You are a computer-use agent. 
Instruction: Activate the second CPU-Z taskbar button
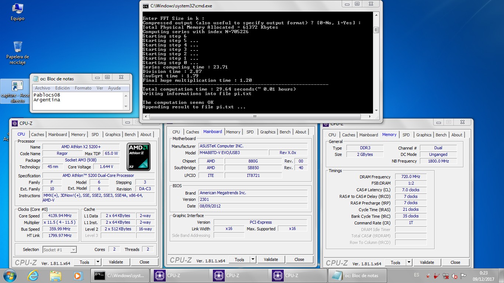(x=238, y=276)
